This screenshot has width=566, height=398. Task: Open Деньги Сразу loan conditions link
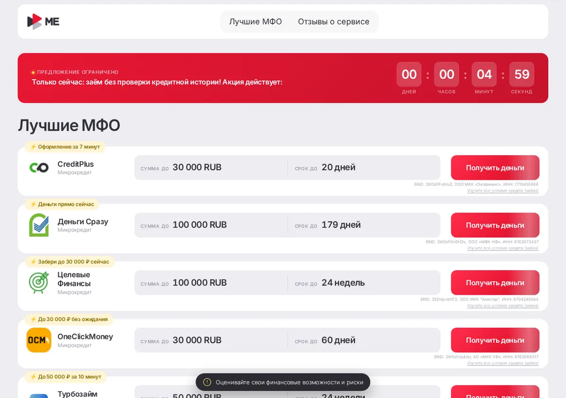coord(503,248)
